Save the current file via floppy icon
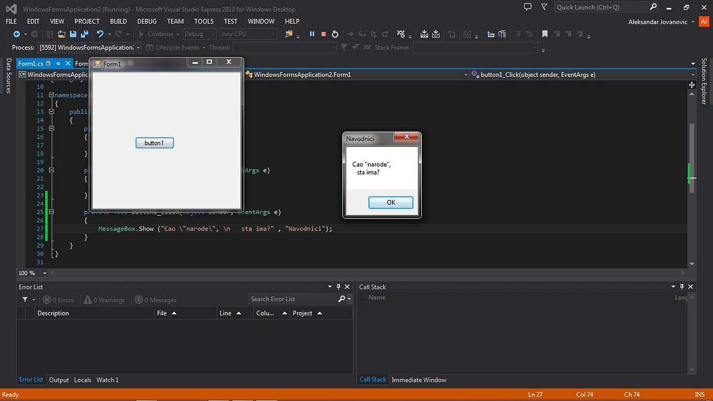713x401 pixels. click(73, 34)
